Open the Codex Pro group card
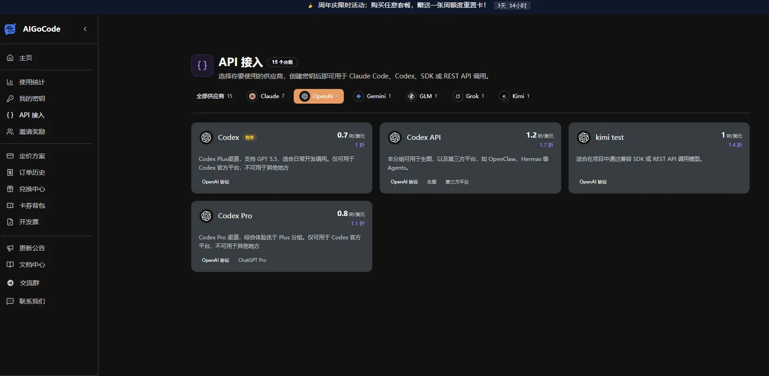This screenshot has width=769, height=376. point(282,236)
